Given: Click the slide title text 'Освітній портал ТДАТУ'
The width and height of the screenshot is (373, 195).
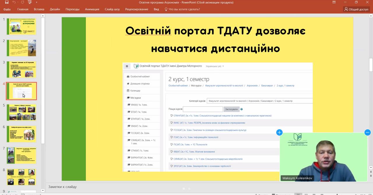Looking at the screenshot, I should (x=189, y=31).
